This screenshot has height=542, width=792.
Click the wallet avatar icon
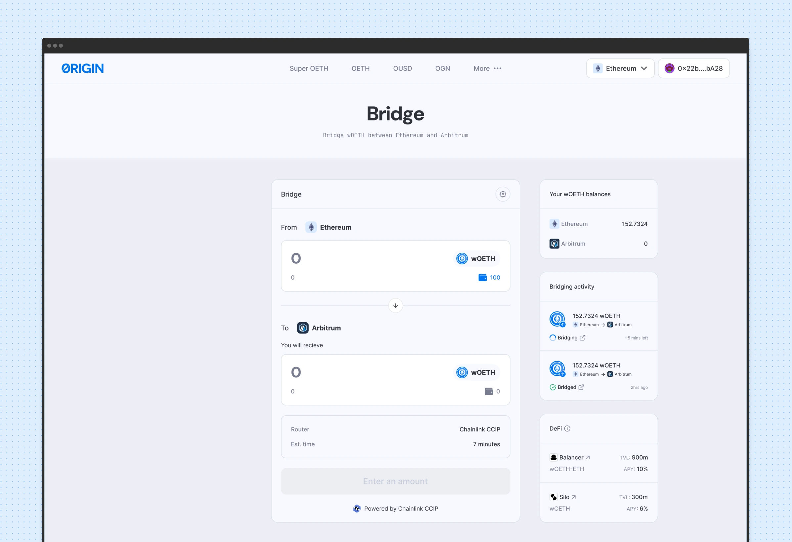[x=669, y=68]
